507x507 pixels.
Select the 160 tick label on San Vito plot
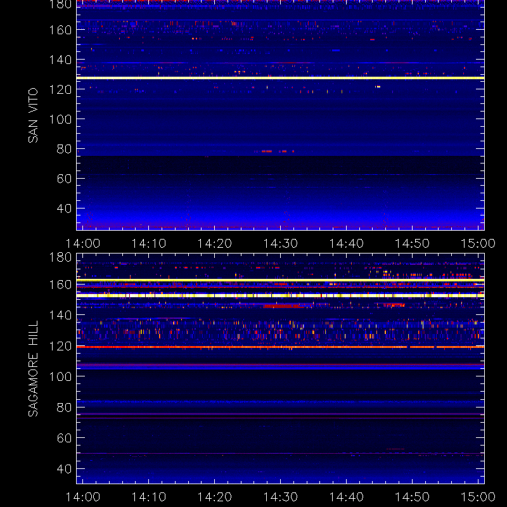(60, 30)
